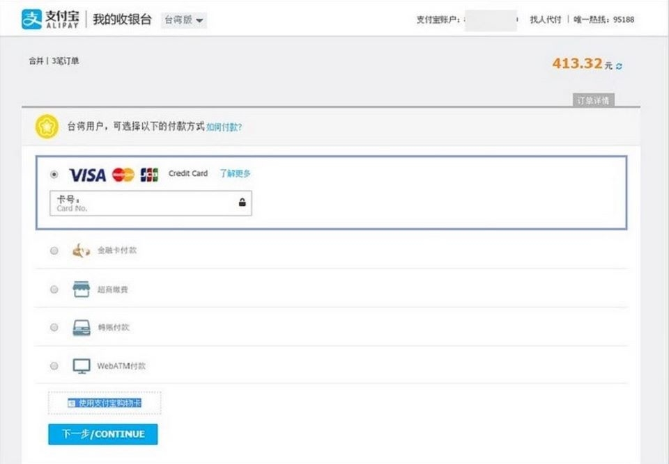Select the 超商繳費 radio button
The height and width of the screenshot is (464, 669).
click(54, 289)
